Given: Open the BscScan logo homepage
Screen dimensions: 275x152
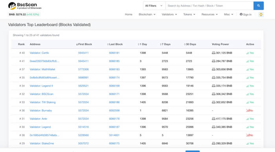Looking at the screenshot, I should (25, 6).
